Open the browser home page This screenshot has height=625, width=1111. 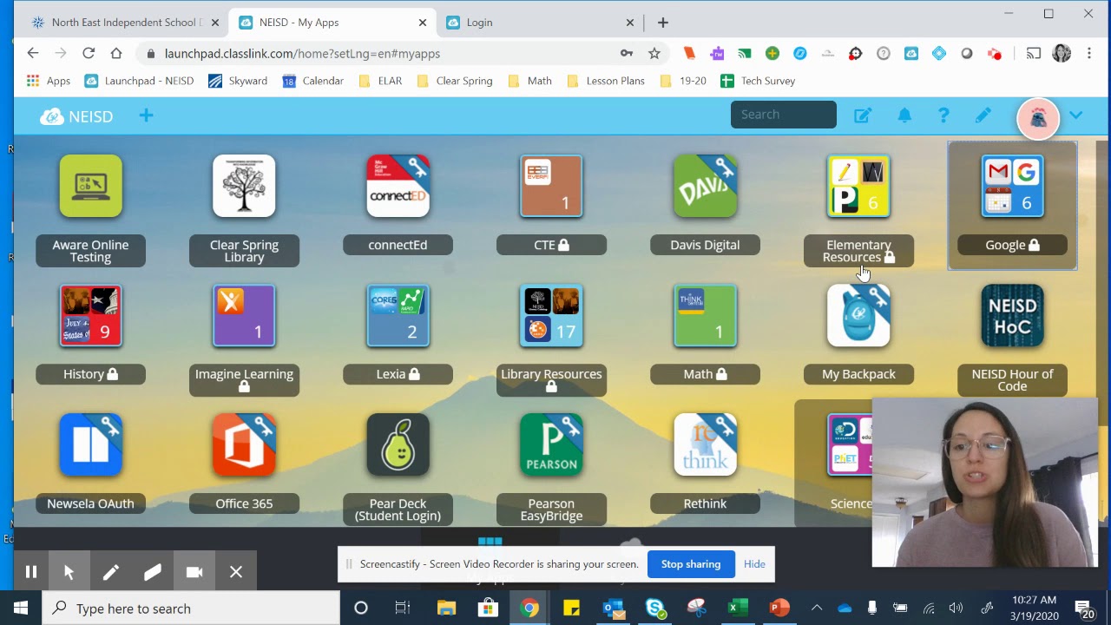116,53
